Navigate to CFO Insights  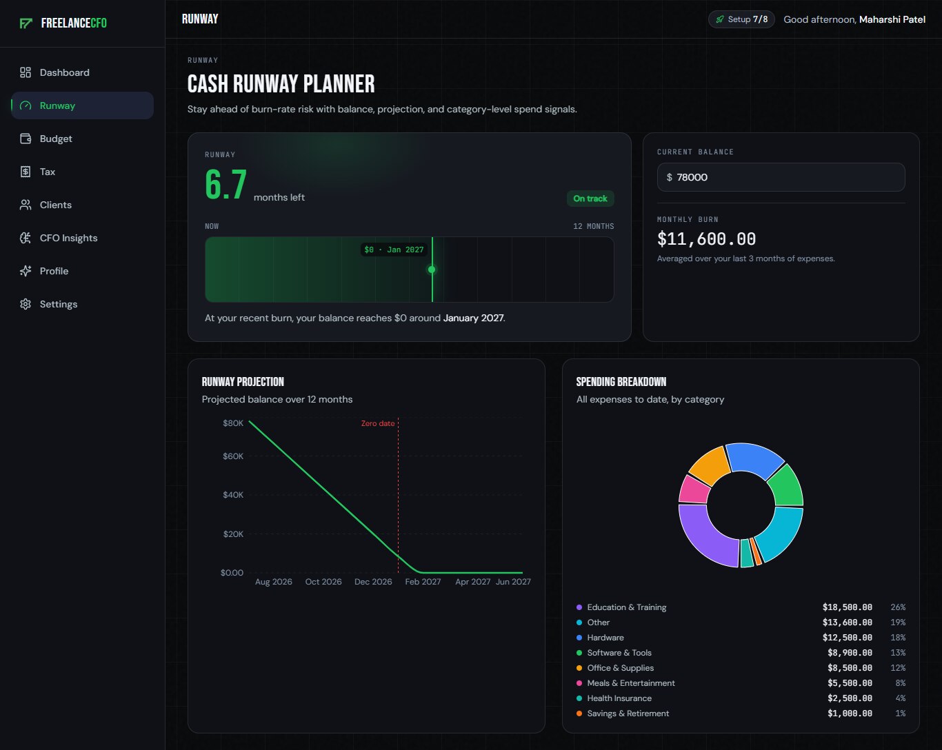pyautogui.click(x=82, y=238)
